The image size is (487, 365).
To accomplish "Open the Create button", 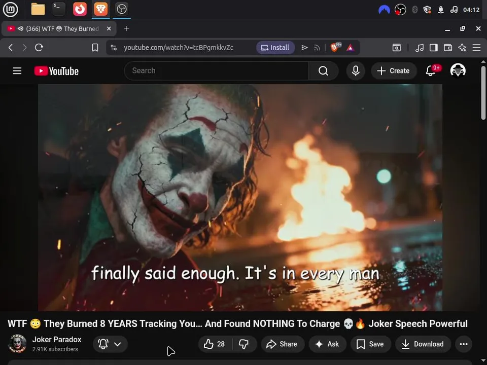I will pos(393,71).
